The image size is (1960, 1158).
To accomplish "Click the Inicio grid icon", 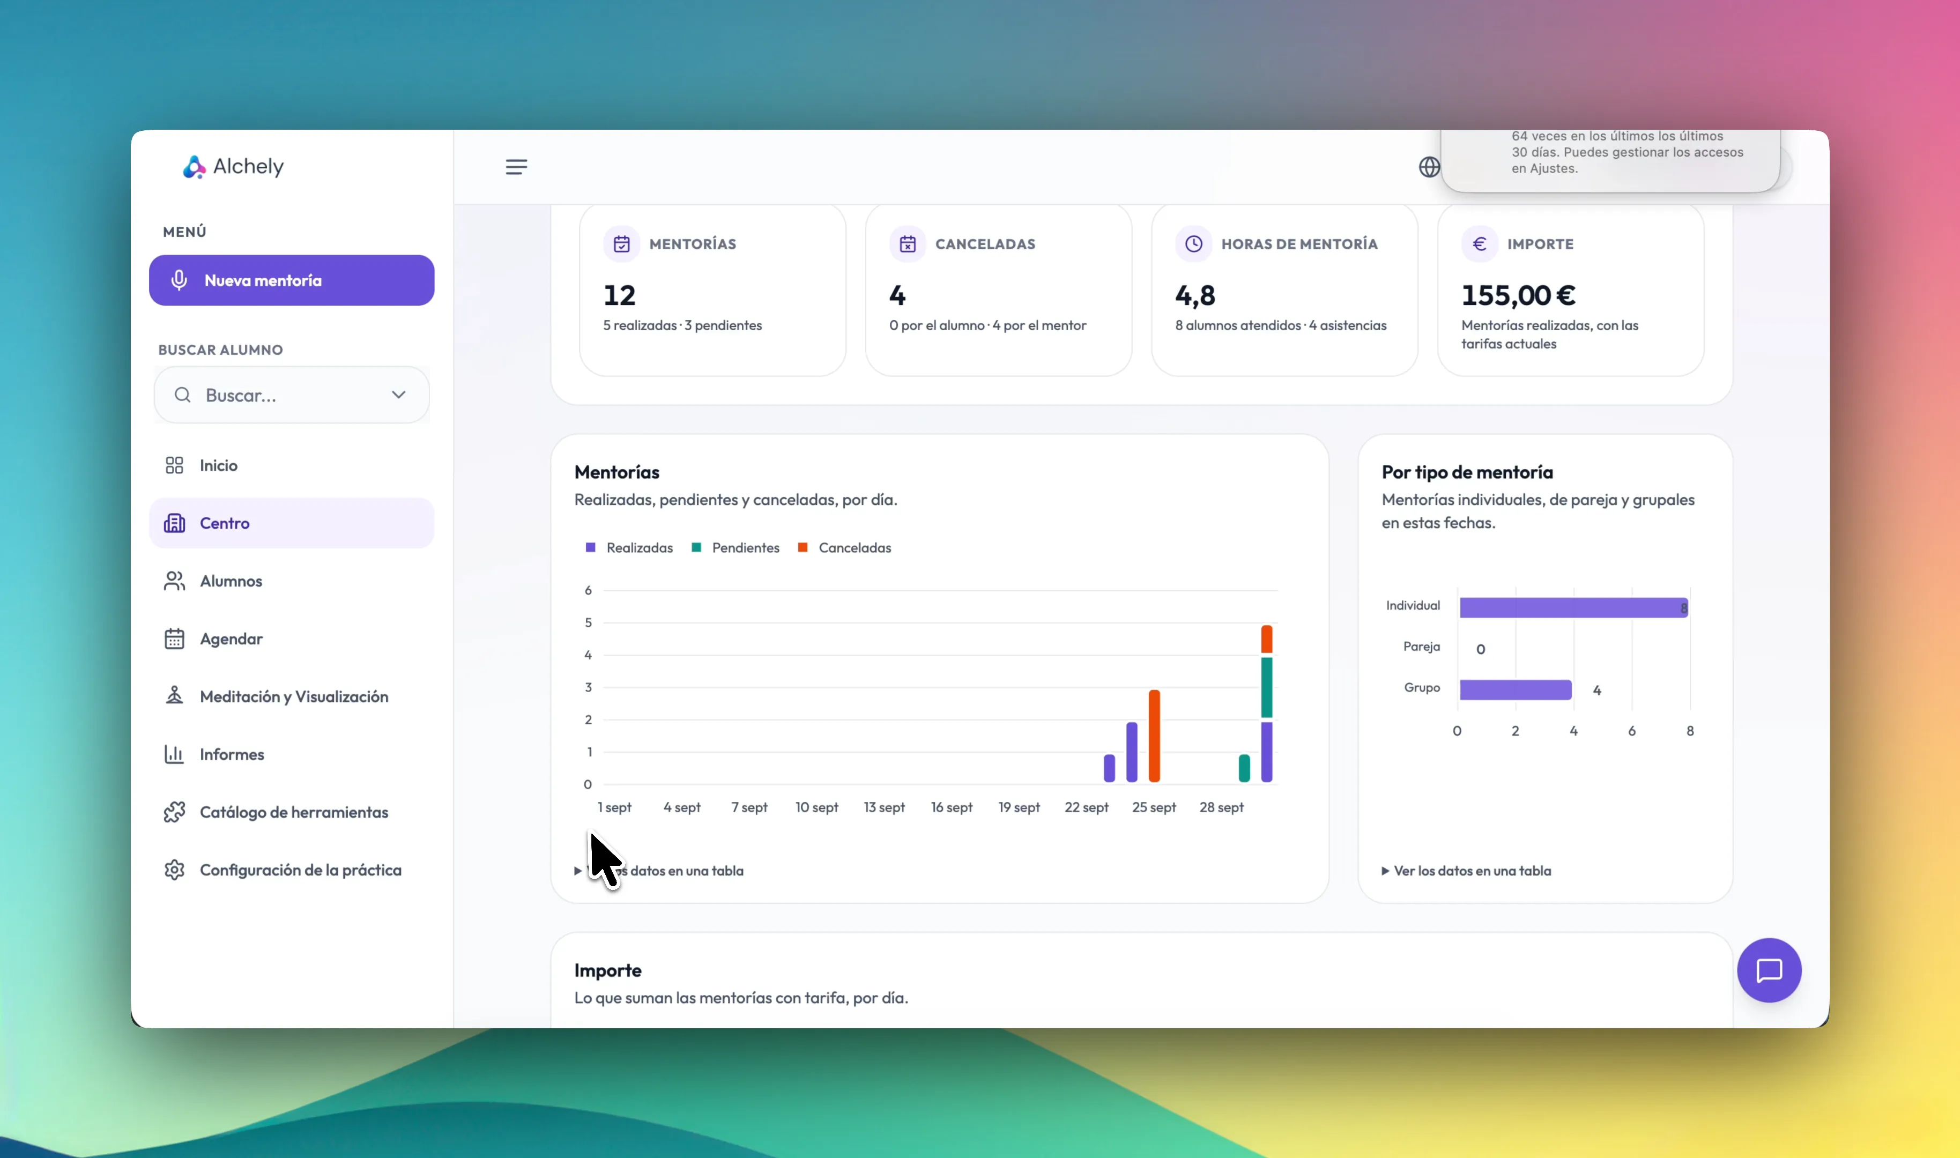I will pyautogui.click(x=174, y=465).
